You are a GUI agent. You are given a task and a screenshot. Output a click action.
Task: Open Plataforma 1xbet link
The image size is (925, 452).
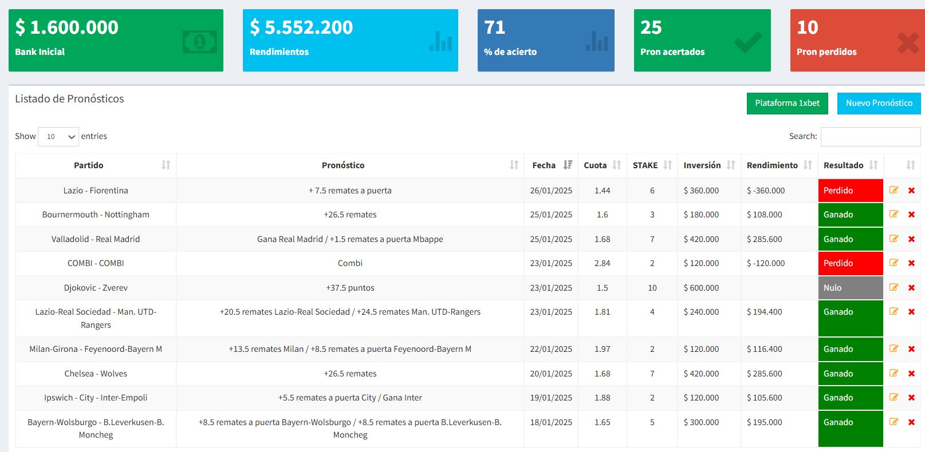click(787, 104)
